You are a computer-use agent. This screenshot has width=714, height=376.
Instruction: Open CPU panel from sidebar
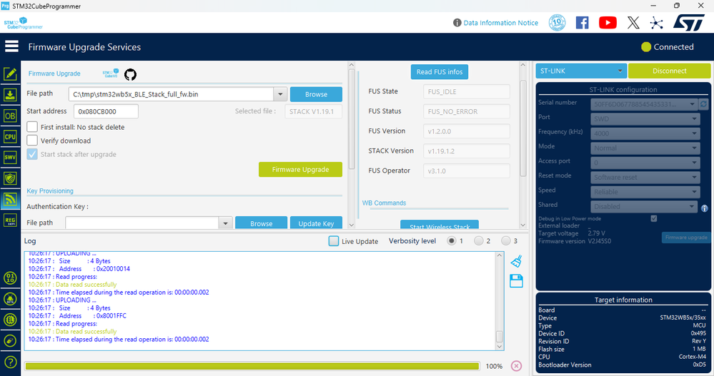(10, 136)
